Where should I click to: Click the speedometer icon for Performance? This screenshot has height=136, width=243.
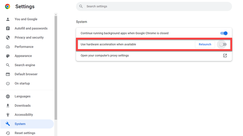8,47
